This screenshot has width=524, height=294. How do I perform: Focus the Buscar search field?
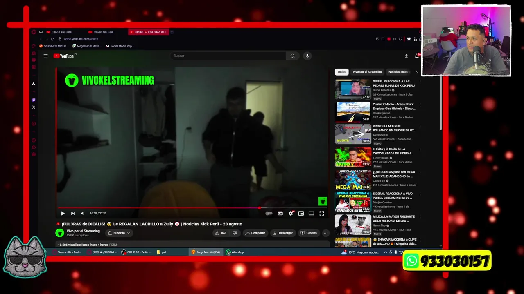(x=228, y=56)
